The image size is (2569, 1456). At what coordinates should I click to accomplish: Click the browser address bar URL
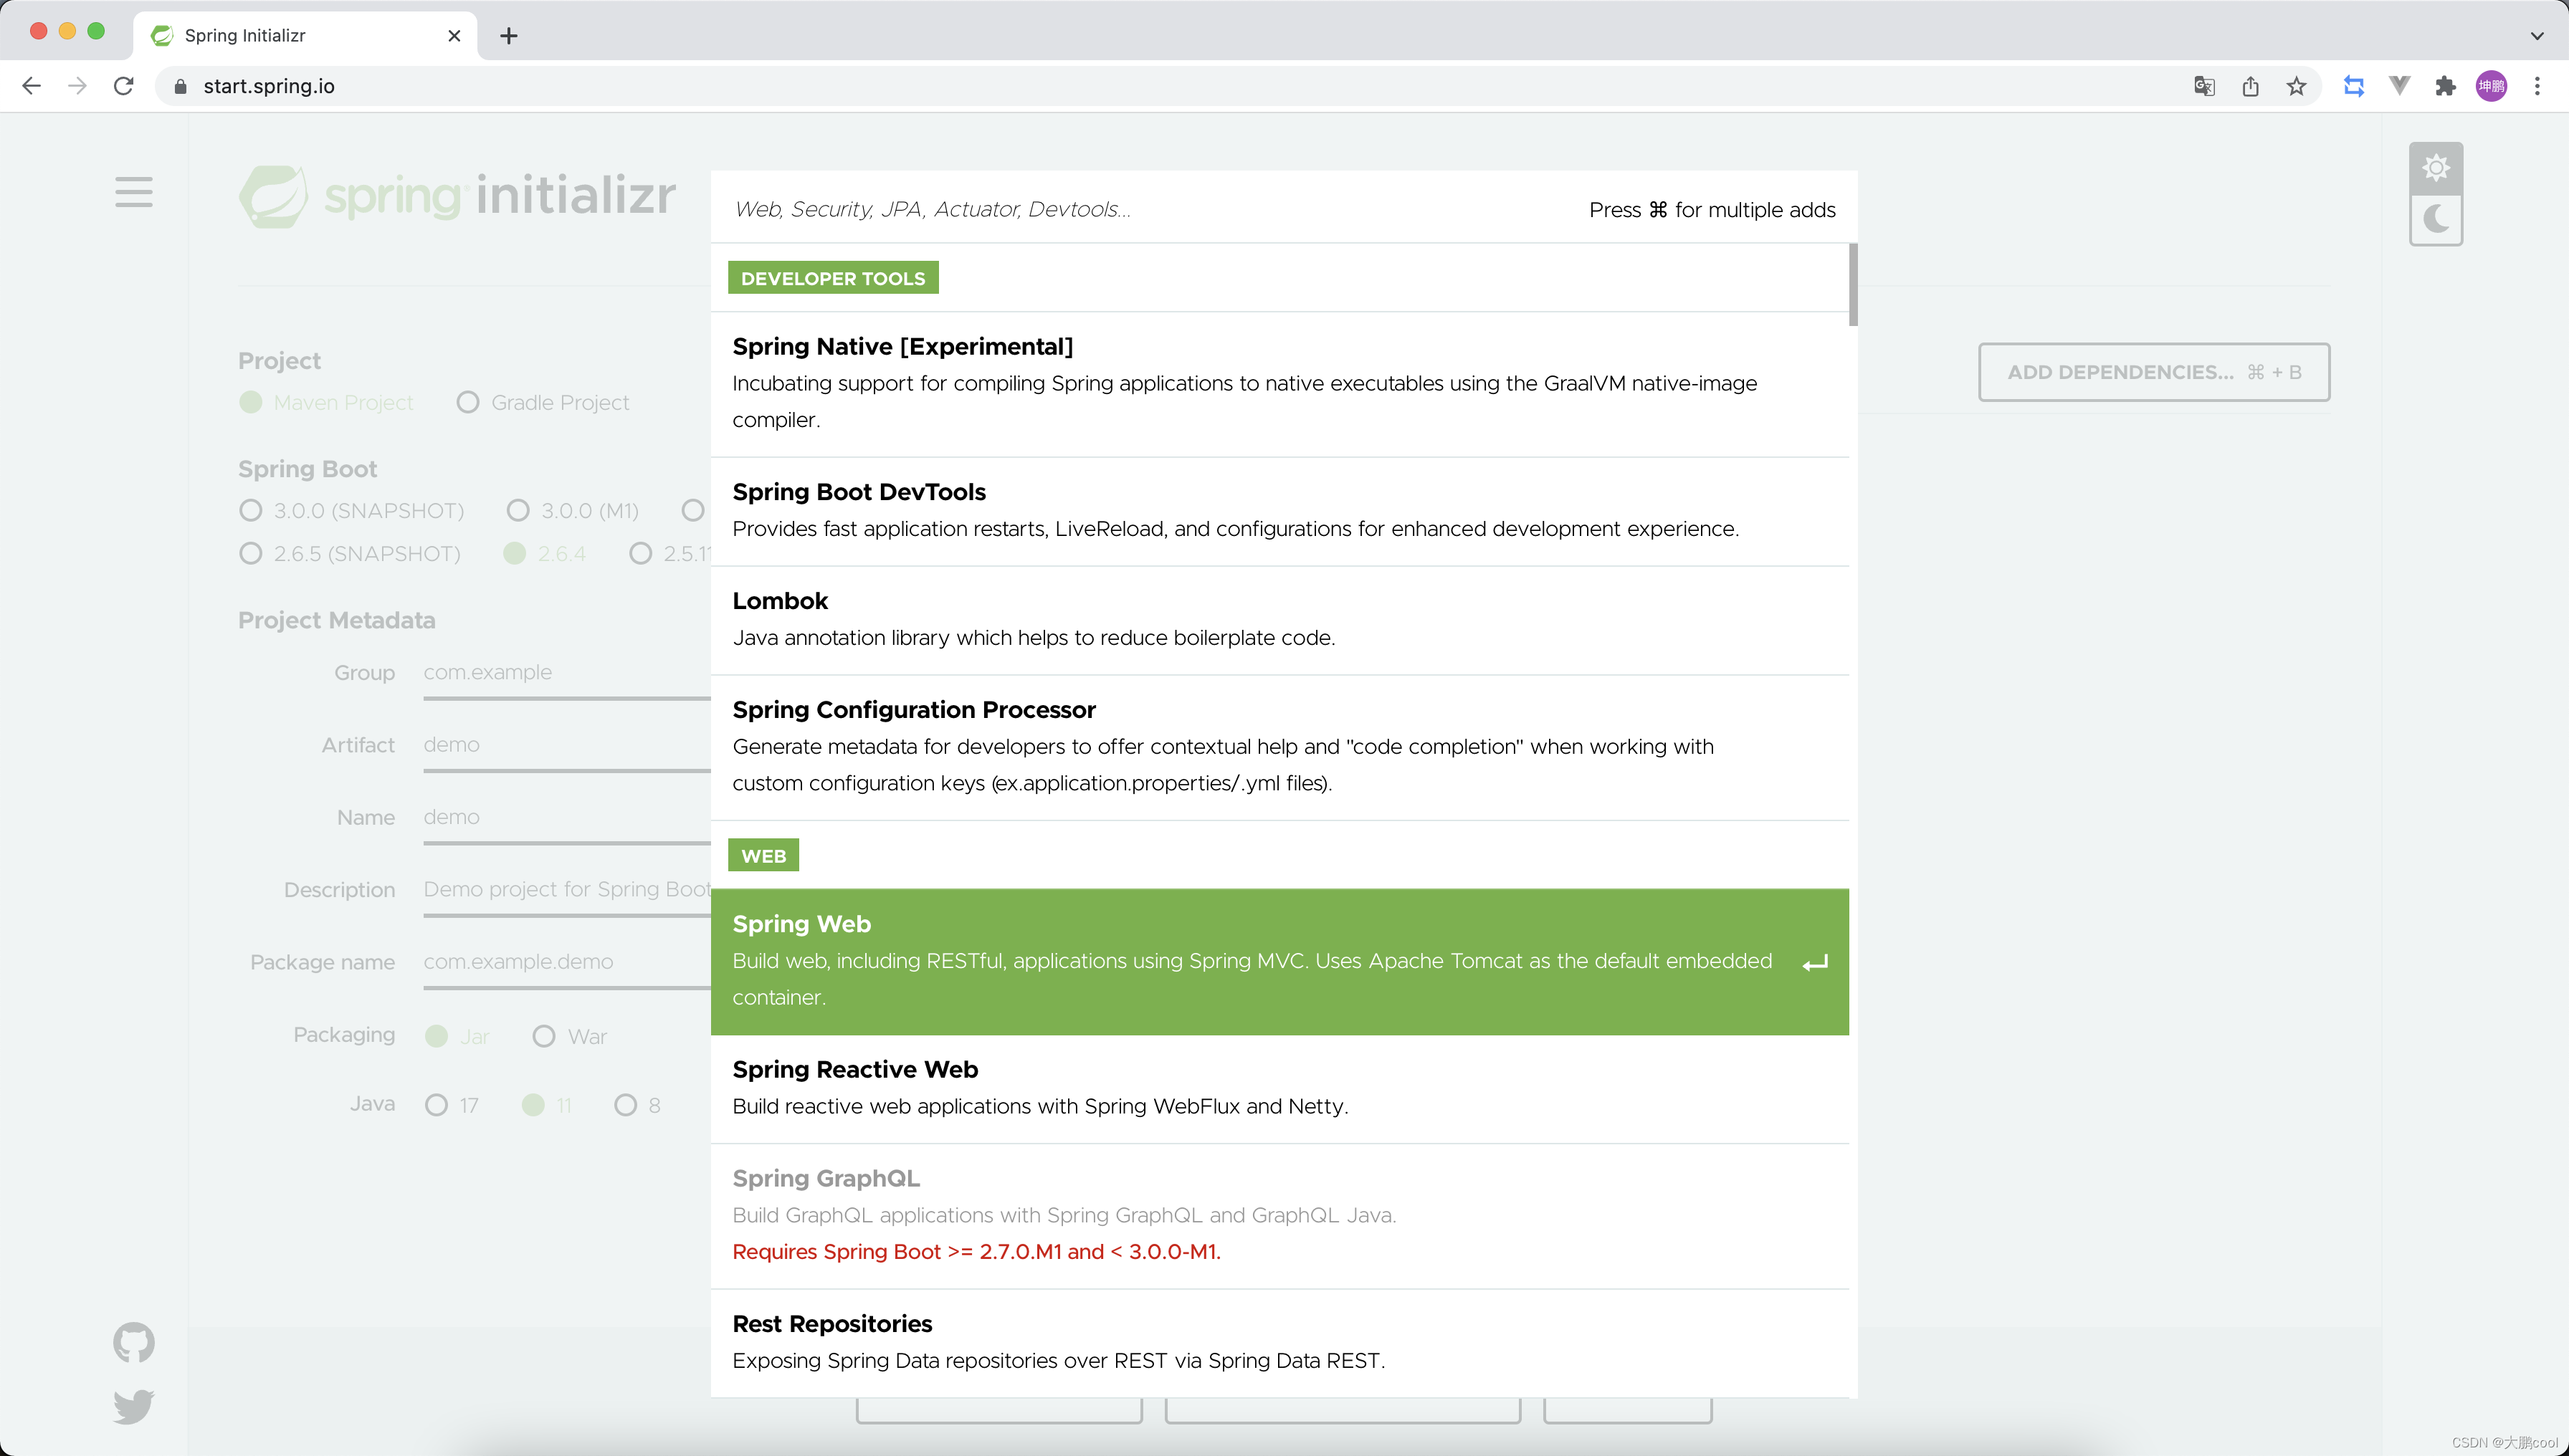click(269, 87)
